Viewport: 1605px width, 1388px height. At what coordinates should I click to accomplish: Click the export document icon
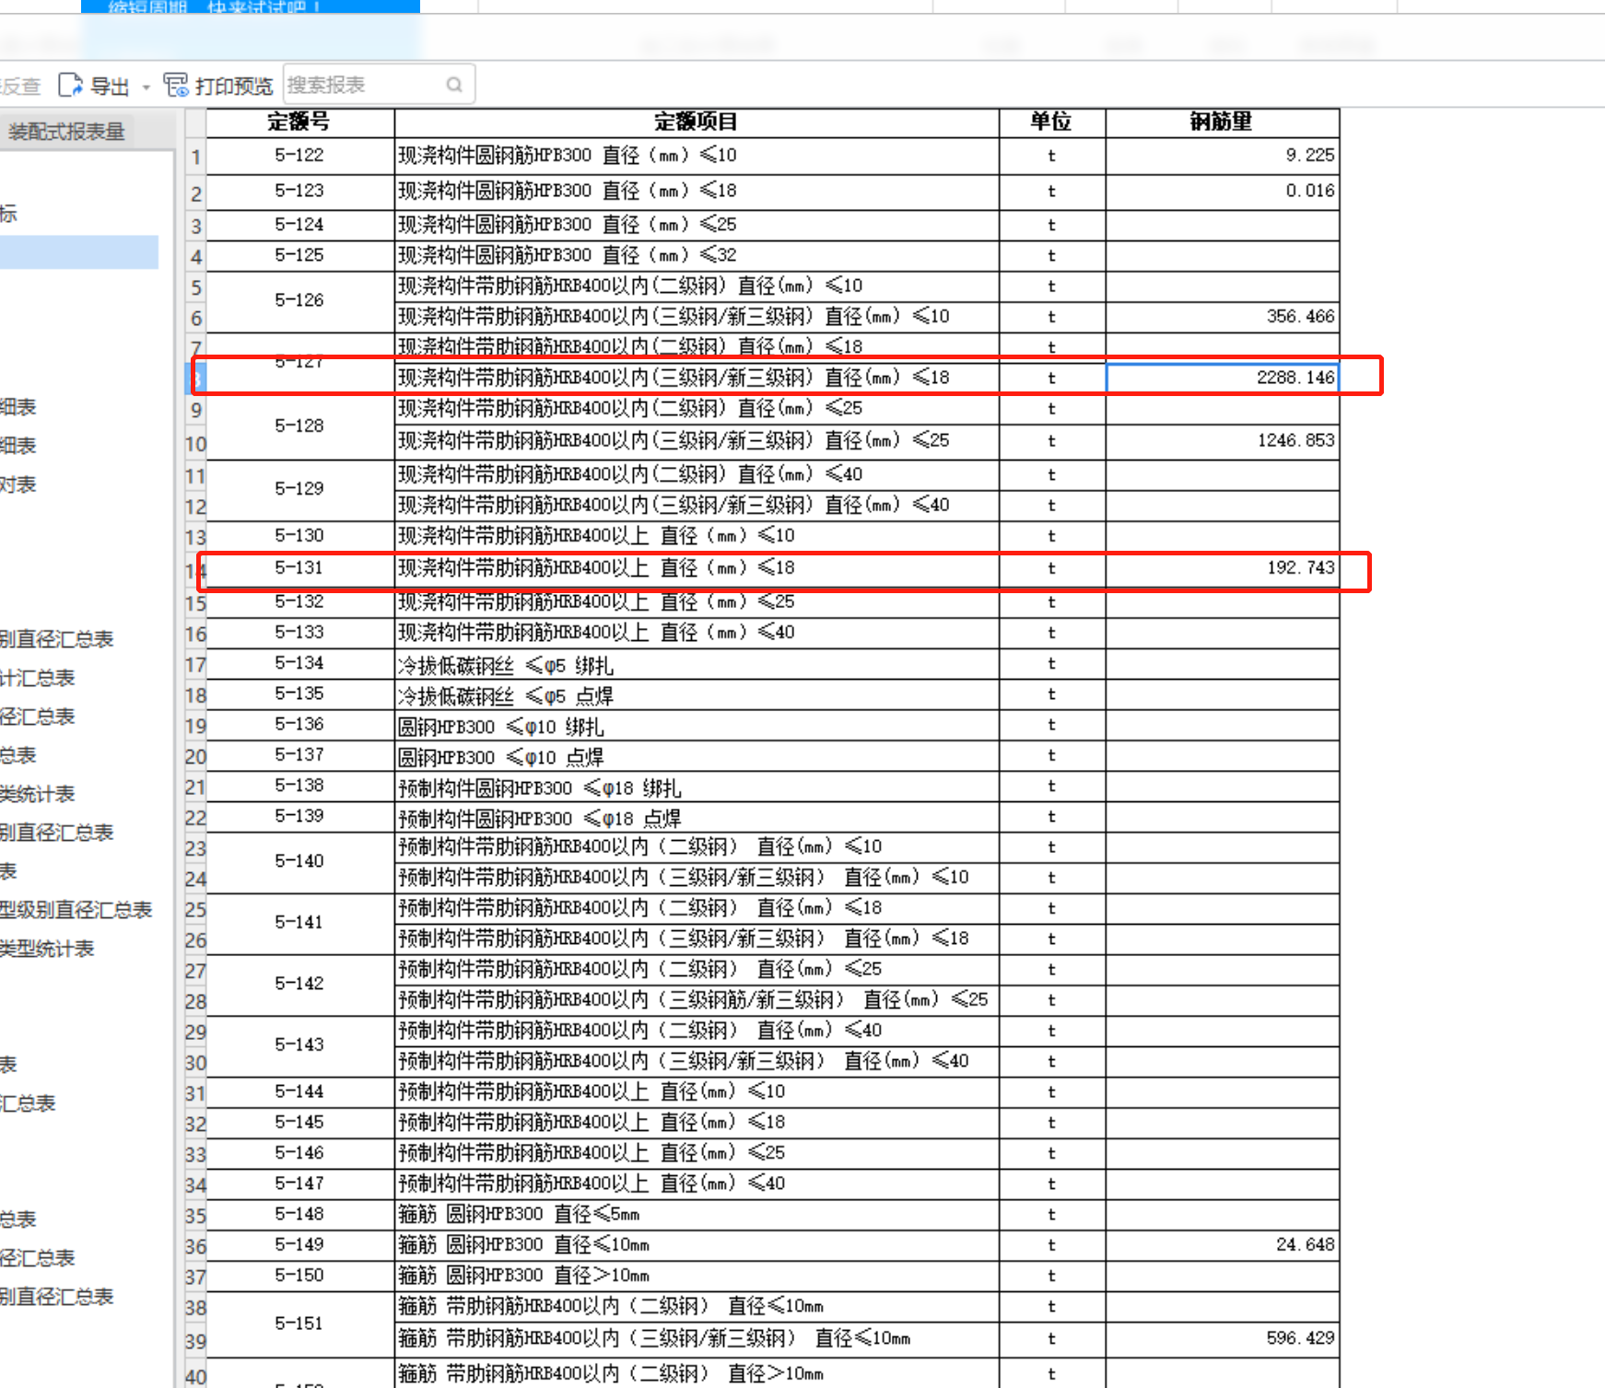point(70,86)
